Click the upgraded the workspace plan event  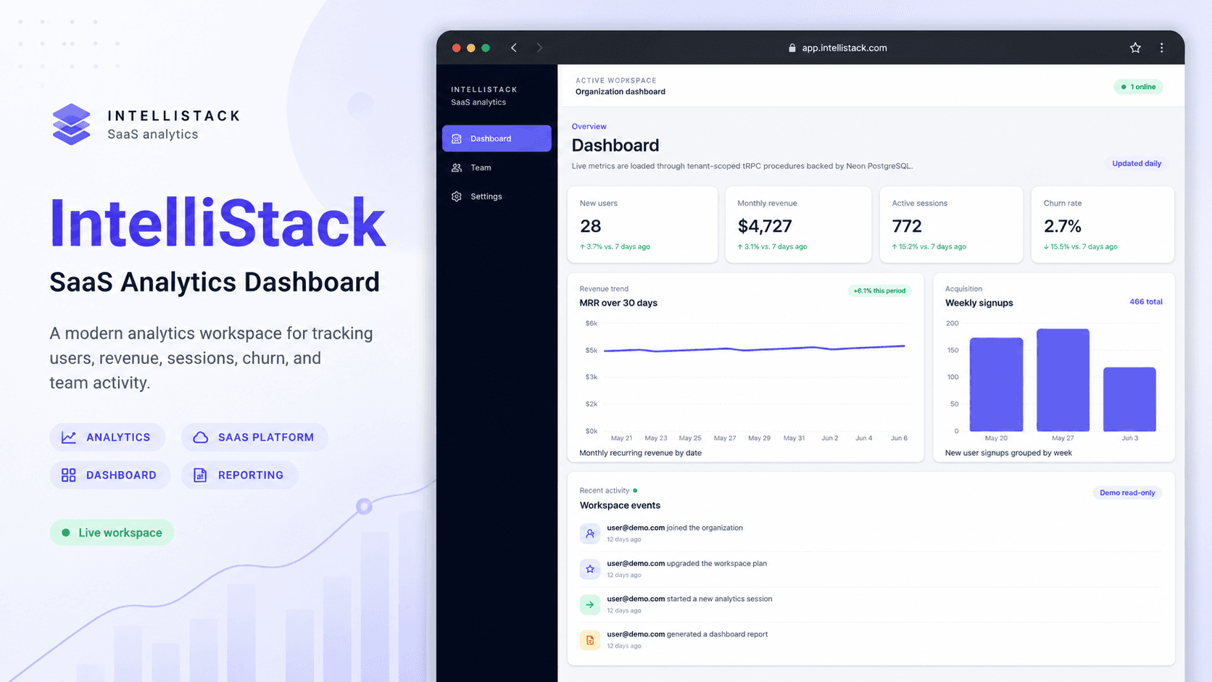click(x=870, y=569)
